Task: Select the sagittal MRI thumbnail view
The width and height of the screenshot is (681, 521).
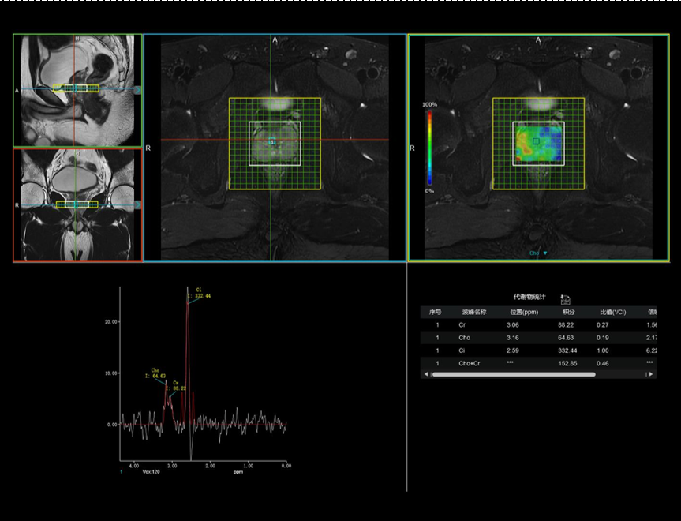Action: [77, 90]
